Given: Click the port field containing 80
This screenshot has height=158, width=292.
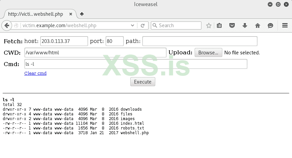Looking at the screenshot, I should 115,41.
